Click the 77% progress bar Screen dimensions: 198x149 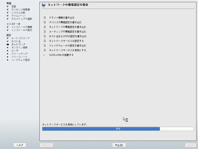118,129
